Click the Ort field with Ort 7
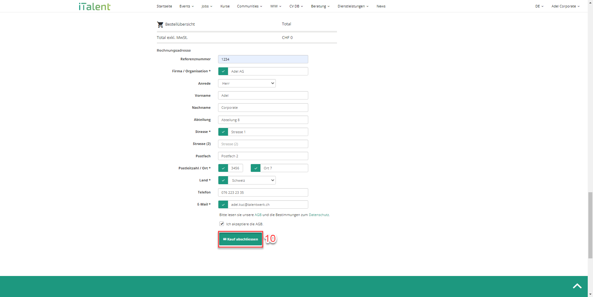This screenshot has width=593, height=297. pos(284,168)
